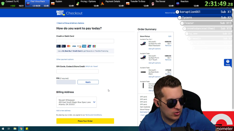Return to Cart from checkout header
234x131 pixels.
tap(170, 13)
